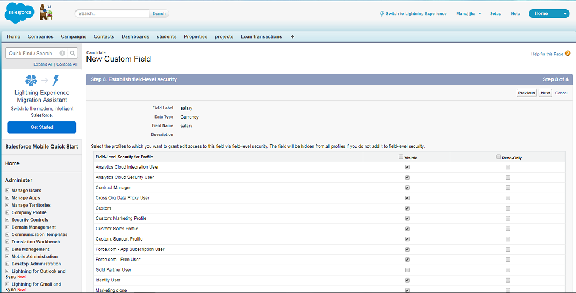Image resolution: width=576 pixels, height=293 pixels.
Task: Expand the Desktop Administration tree node
Action: point(7,264)
